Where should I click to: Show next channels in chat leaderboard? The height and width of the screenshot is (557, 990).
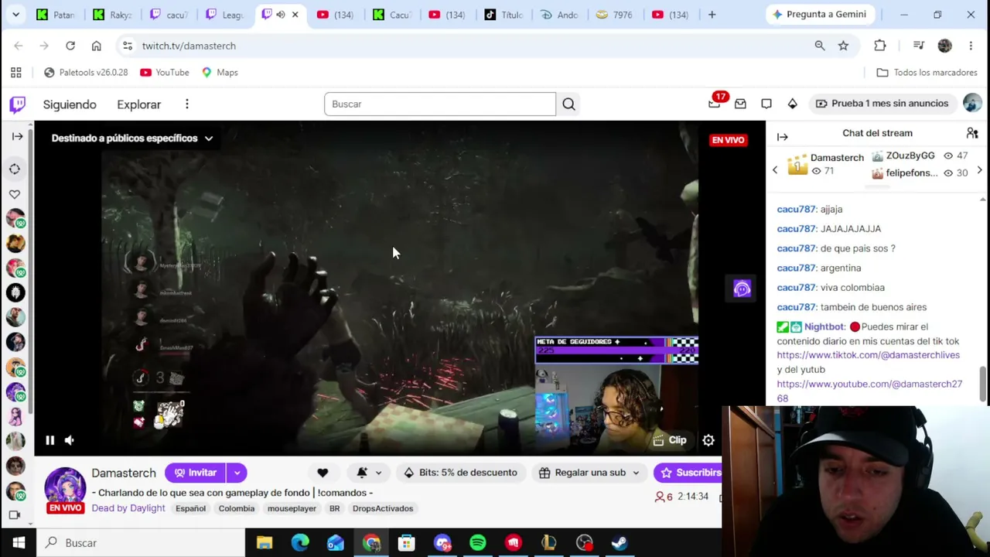click(x=980, y=170)
